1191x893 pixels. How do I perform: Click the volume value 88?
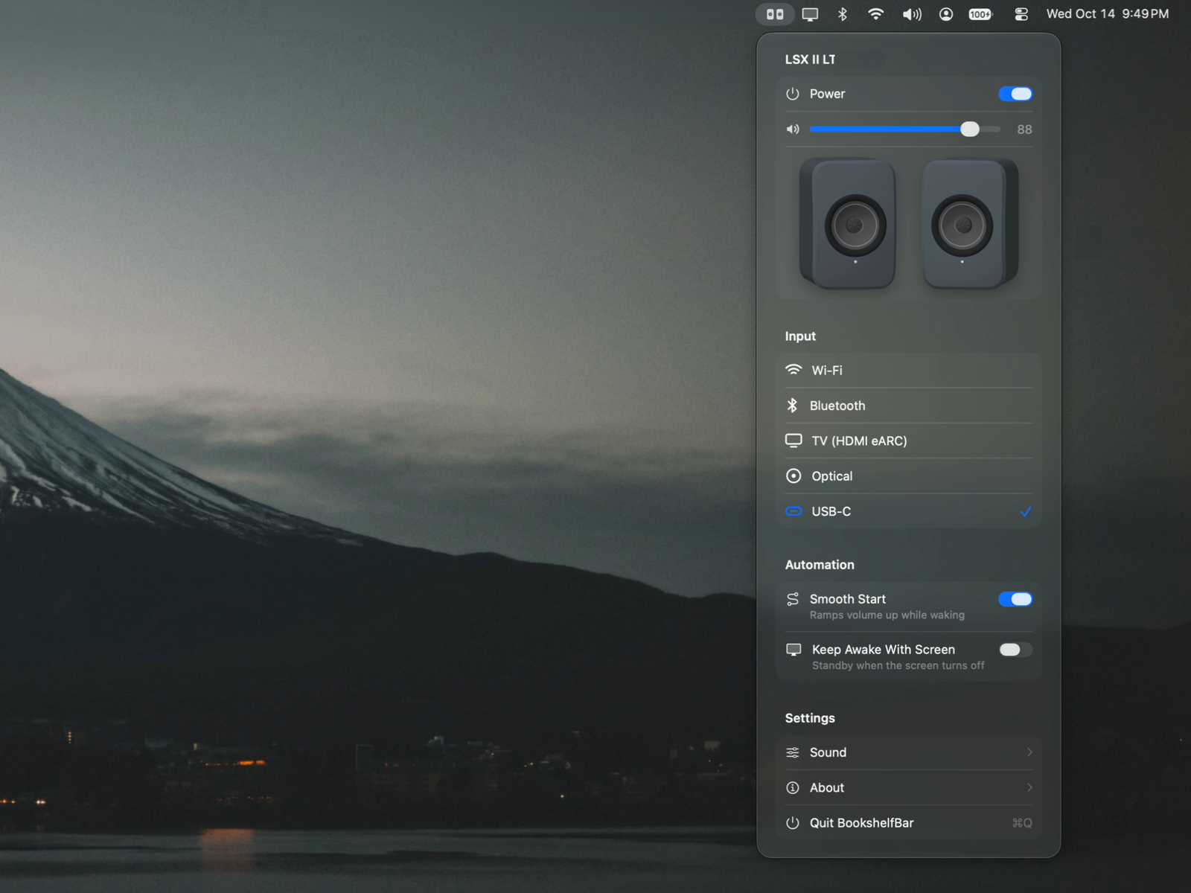click(x=1024, y=129)
